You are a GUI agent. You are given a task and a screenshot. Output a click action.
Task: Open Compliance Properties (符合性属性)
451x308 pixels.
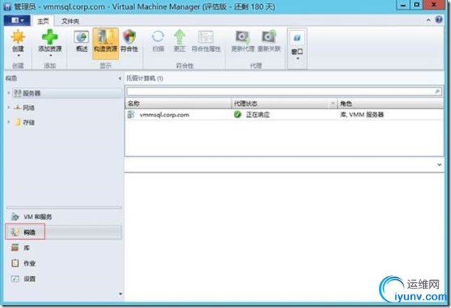(x=206, y=41)
